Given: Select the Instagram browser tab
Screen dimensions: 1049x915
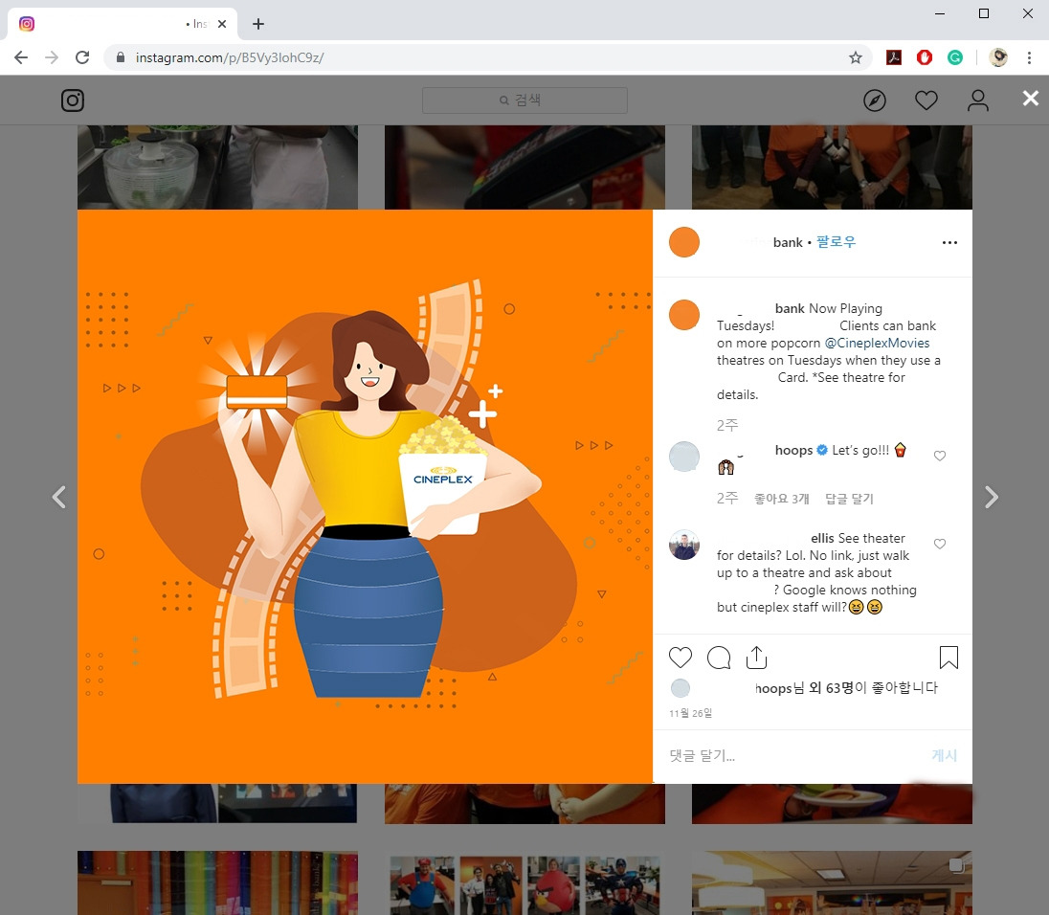Looking at the screenshot, I should [x=123, y=24].
